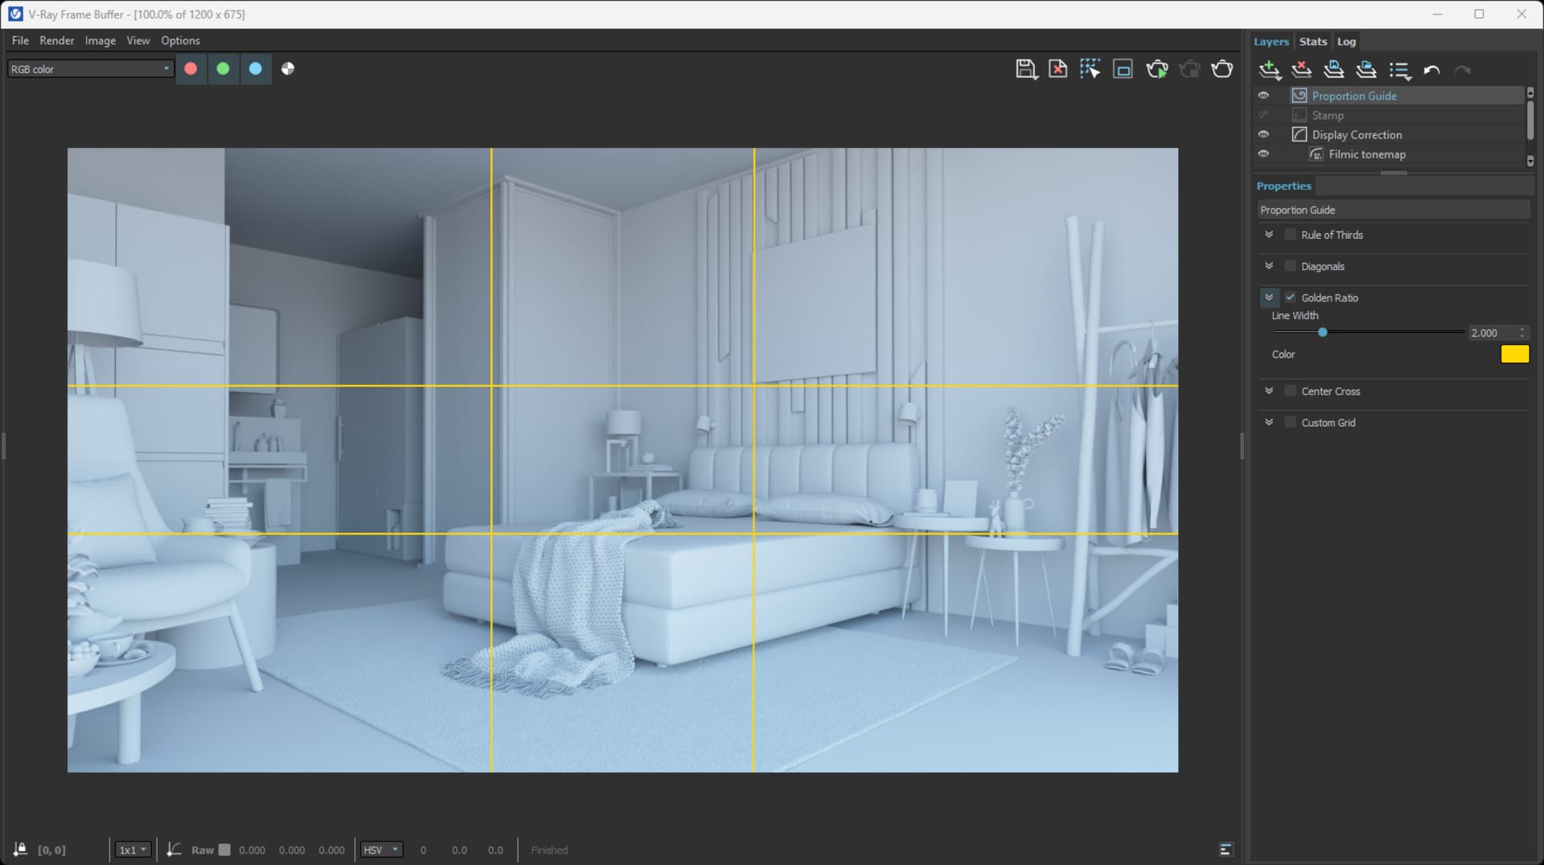This screenshot has width=1544, height=865.
Task: Expand the Diagonals section
Action: click(1269, 266)
